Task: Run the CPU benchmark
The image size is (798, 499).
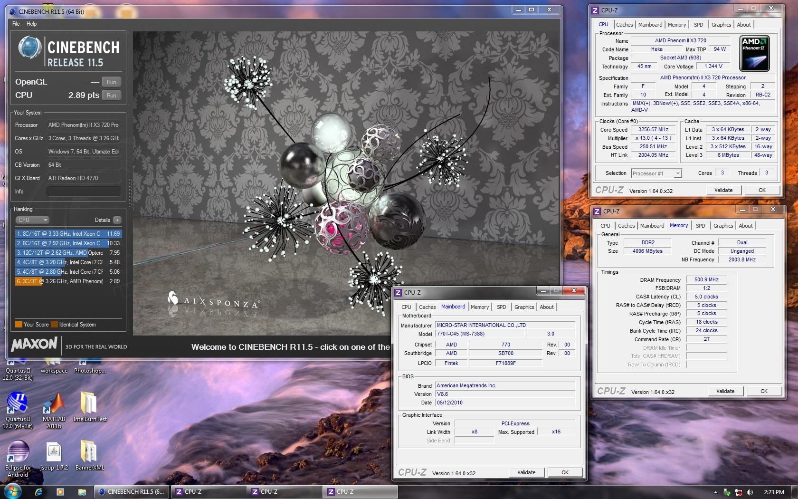Action: 112,96
